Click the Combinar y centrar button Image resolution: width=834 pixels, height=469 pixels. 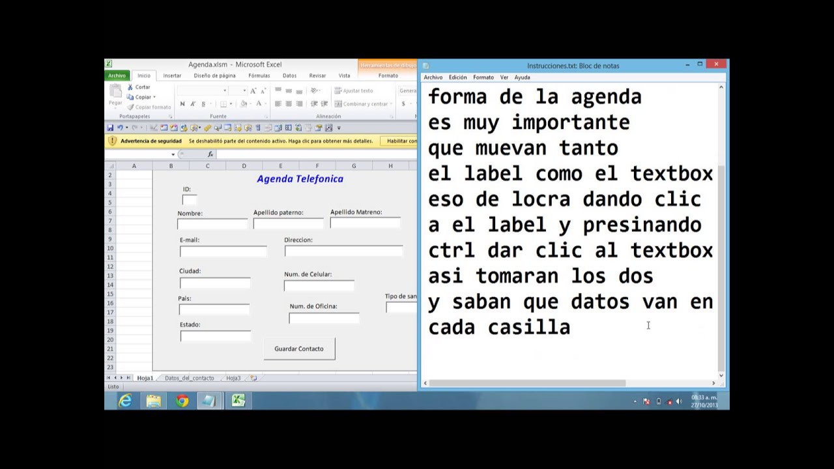[x=362, y=104]
